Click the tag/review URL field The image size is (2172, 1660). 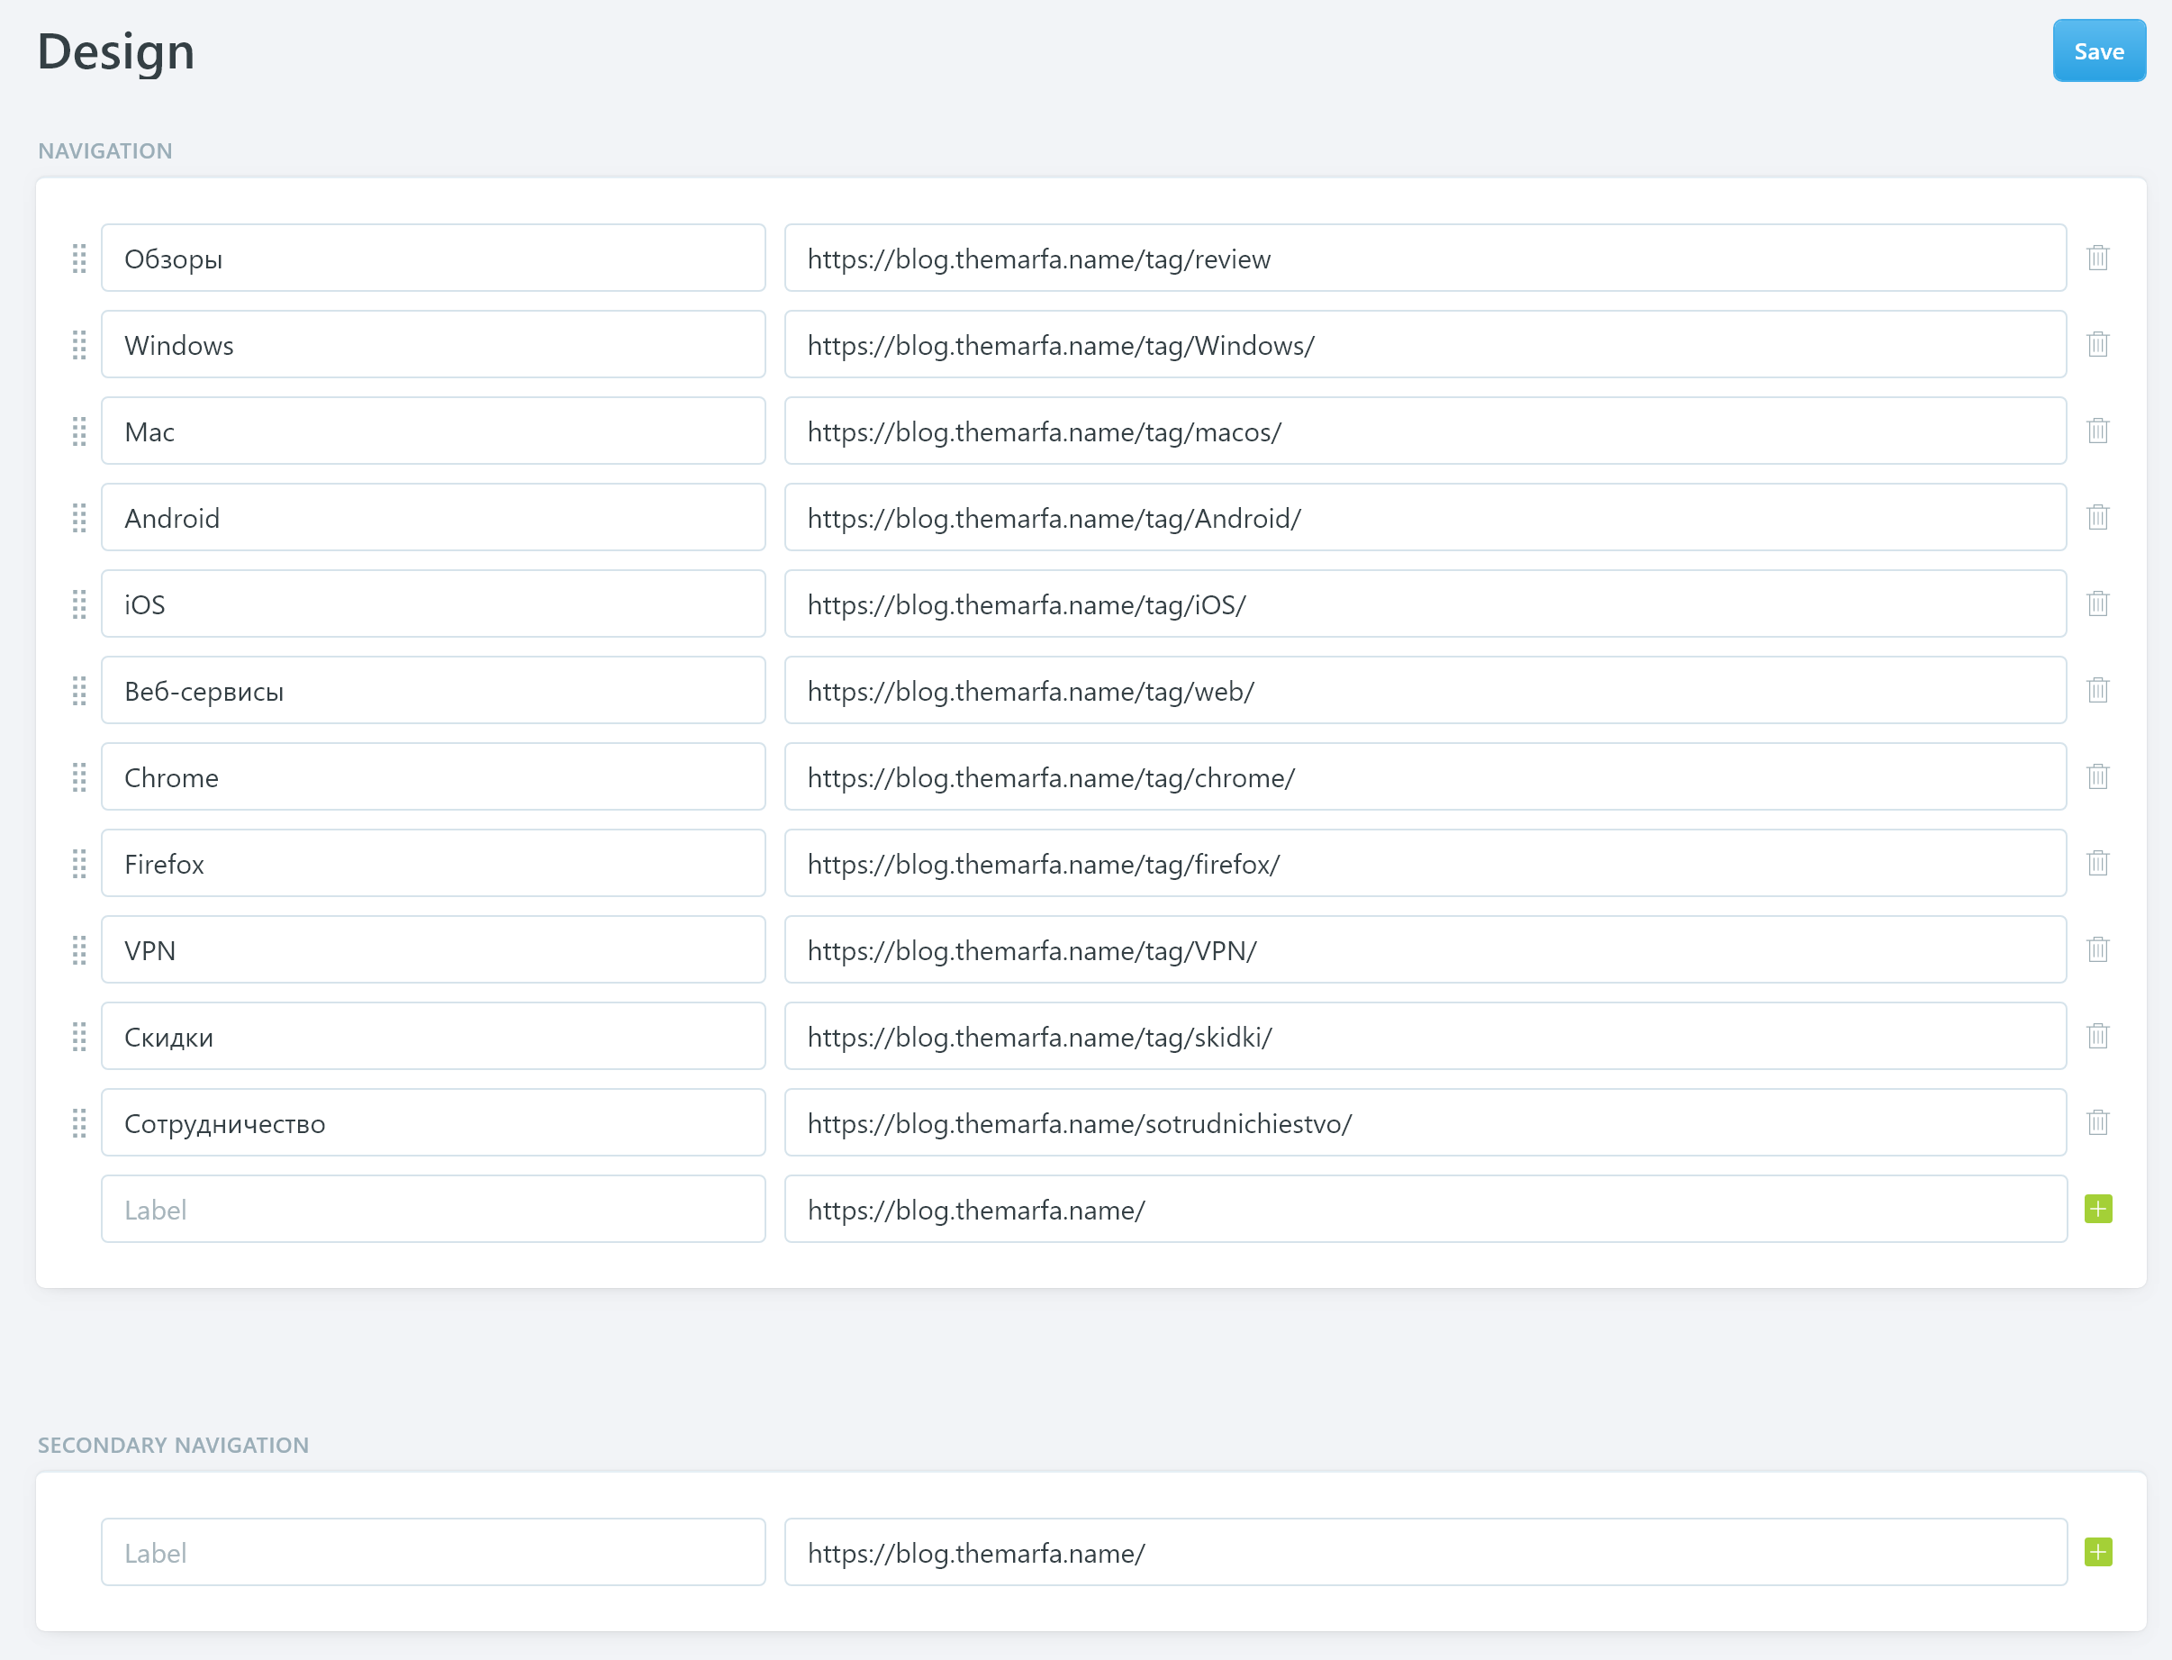point(1424,258)
